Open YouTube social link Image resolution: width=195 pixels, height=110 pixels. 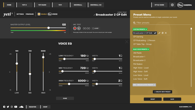click(16, 107)
